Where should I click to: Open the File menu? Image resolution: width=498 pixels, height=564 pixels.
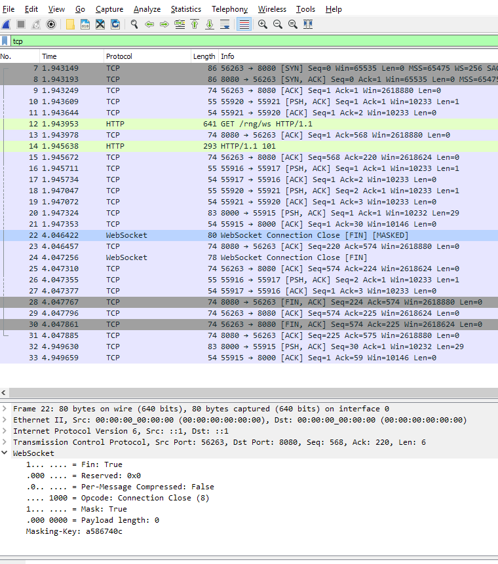9,9
